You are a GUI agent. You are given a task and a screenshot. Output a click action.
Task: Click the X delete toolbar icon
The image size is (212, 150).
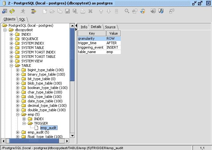pos(90,11)
